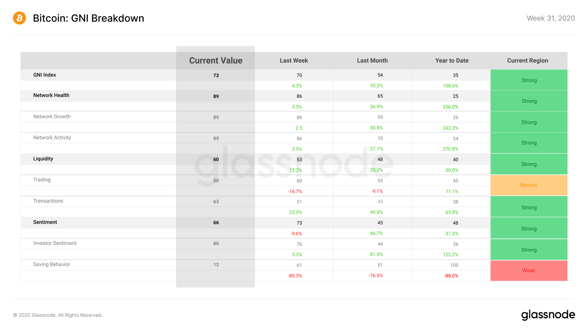Image resolution: width=588 pixels, height=331 pixels.
Task: Click the orange Bitcoin logo icon
Action: point(19,18)
